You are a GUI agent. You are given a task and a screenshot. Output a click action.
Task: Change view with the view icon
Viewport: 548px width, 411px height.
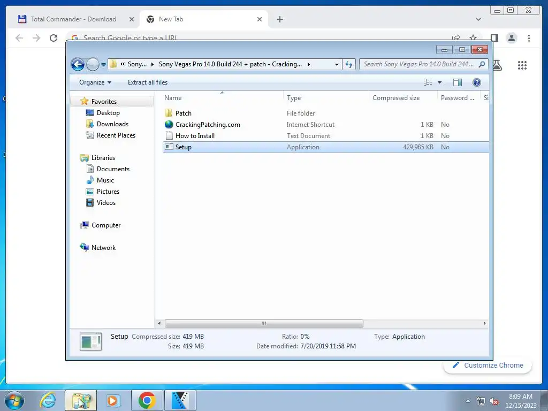[428, 82]
